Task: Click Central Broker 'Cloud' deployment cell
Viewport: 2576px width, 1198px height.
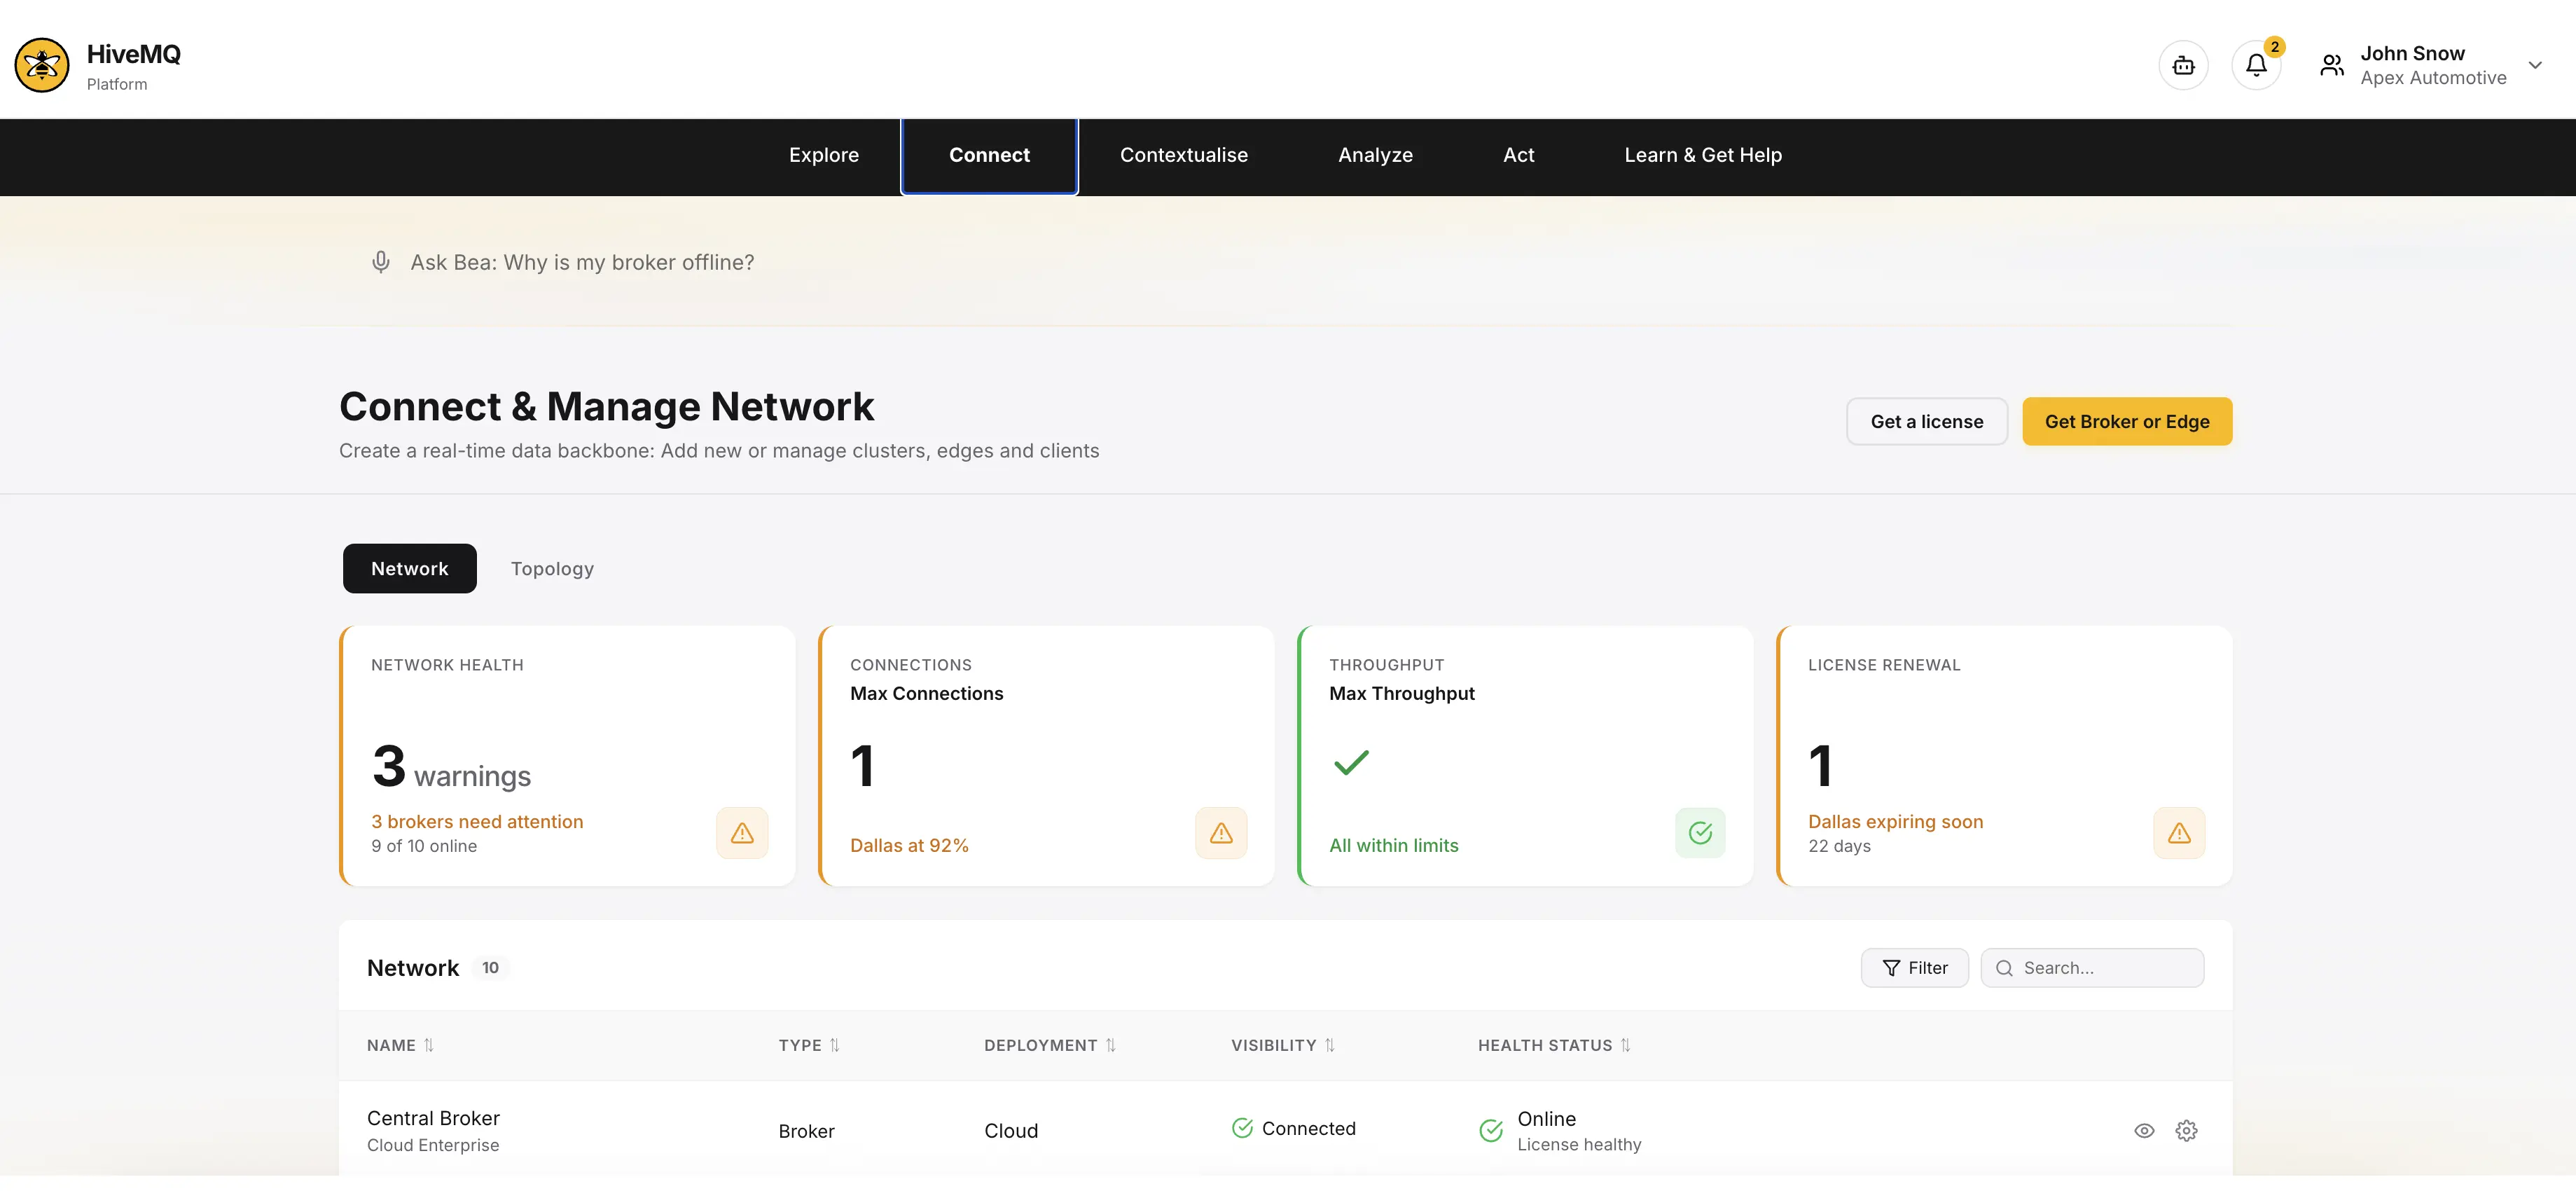Action: [1011, 1130]
